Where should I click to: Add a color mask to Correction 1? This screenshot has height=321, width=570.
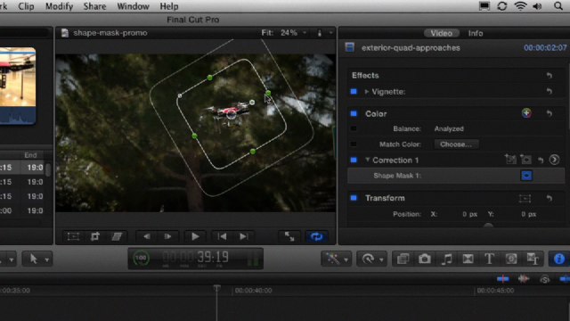(x=510, y=160)
